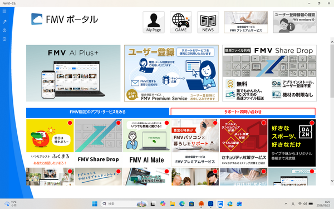Click the scroll down arrow of the page scrollbar
The height and width of the screenshot is (209, 334).
332,181
